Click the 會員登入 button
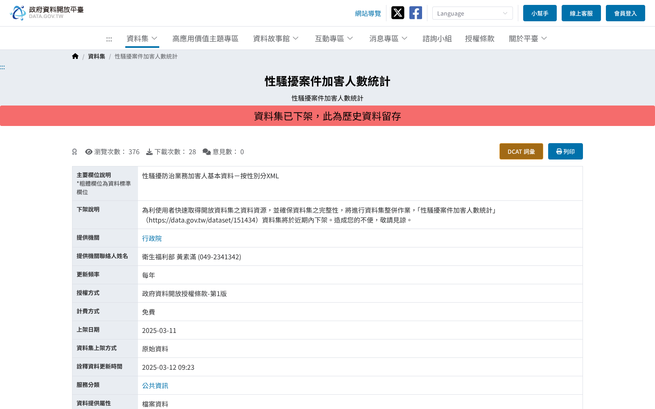This screenshot has height=409, width=655. (626, 13)
